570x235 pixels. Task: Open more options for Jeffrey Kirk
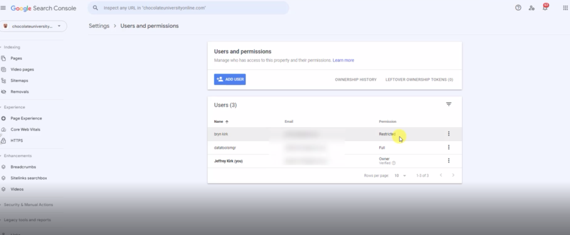click(x=449, y=161)
